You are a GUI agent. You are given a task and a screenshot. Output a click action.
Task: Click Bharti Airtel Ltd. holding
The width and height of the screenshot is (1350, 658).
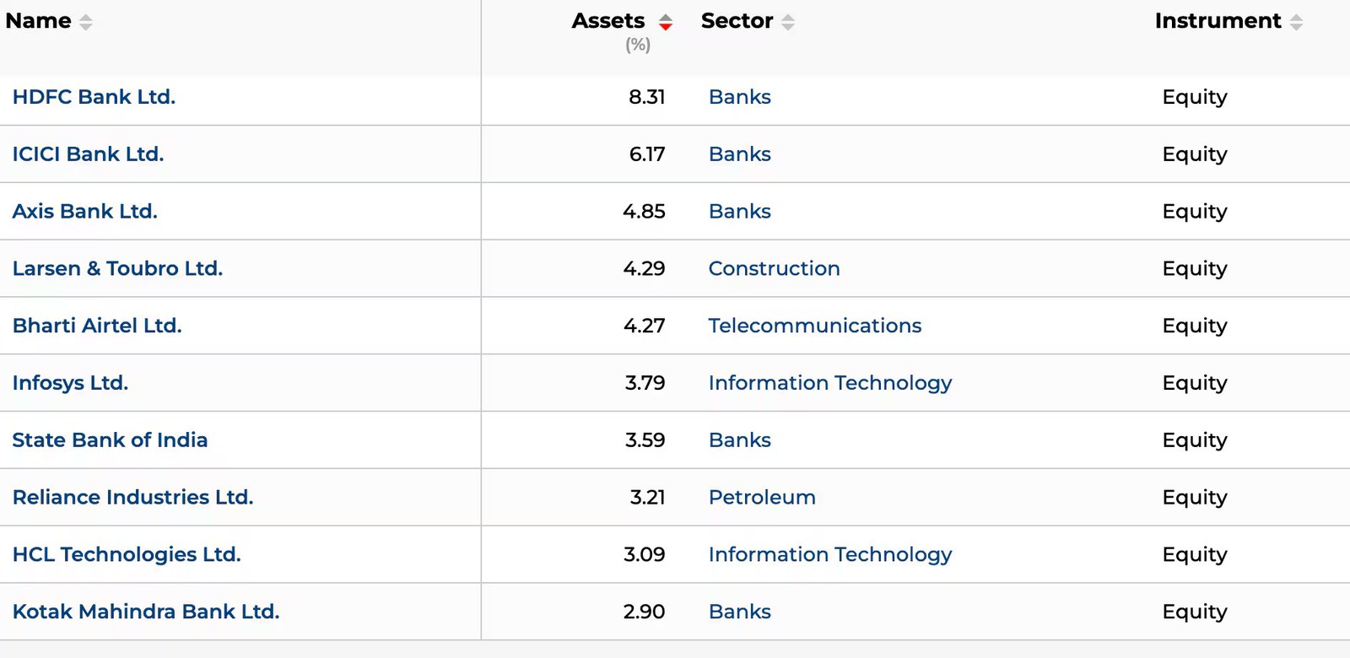(97, 326)
